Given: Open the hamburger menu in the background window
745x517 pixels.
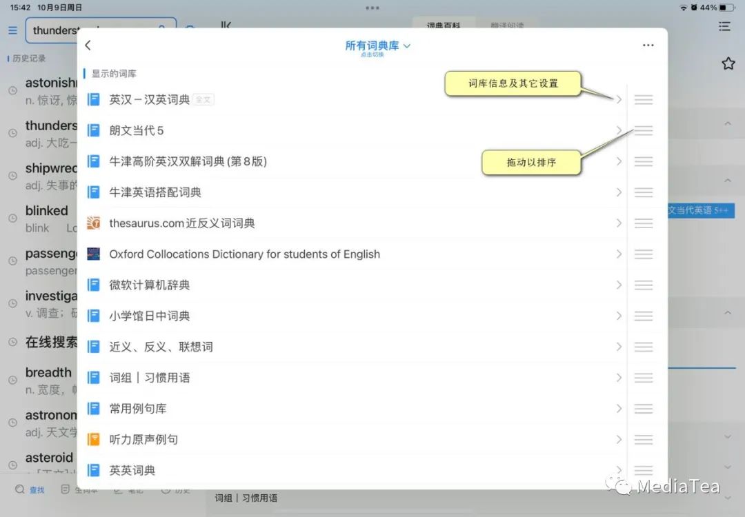Looking at the screenshot, I should coord(13,30).
